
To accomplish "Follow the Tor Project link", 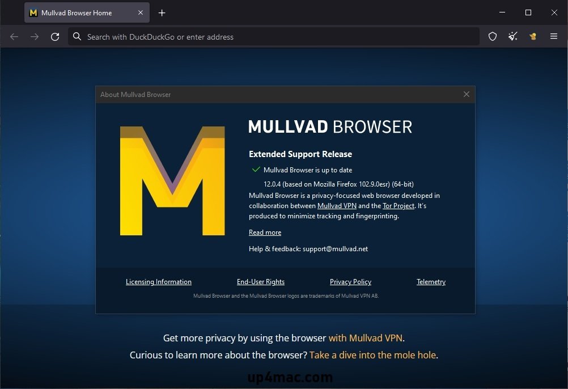I will point(399,206).
